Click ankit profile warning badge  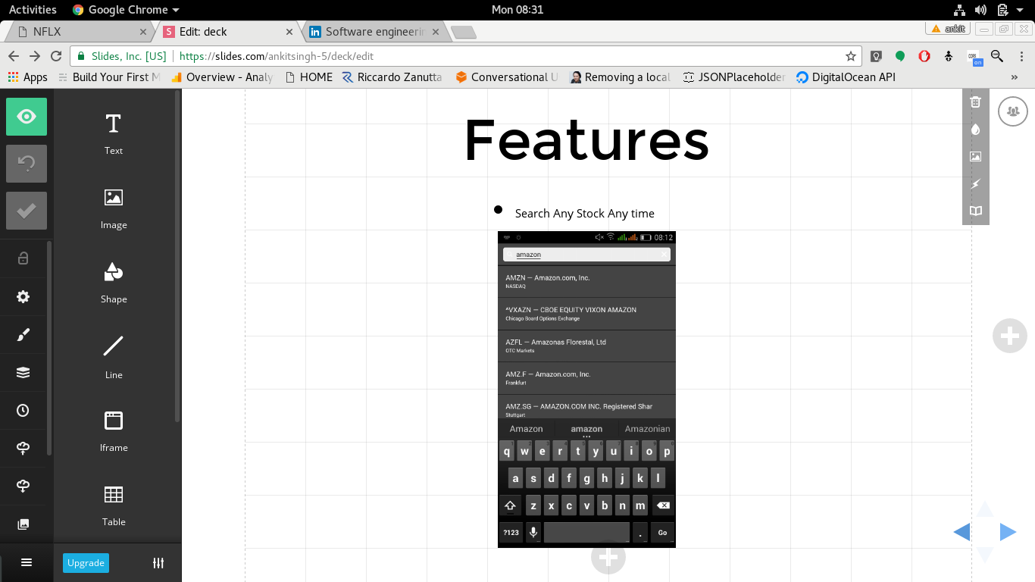[948, 29]
